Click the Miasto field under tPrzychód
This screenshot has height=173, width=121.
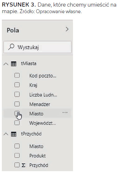point(36,146)
